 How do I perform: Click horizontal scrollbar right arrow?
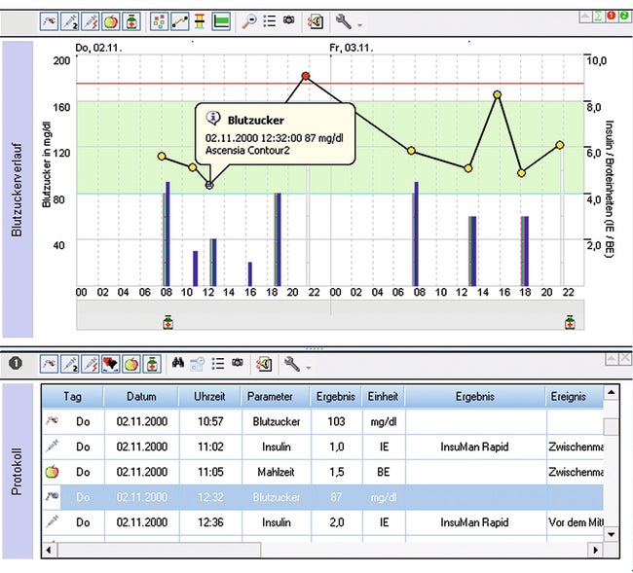pos(596,550)
